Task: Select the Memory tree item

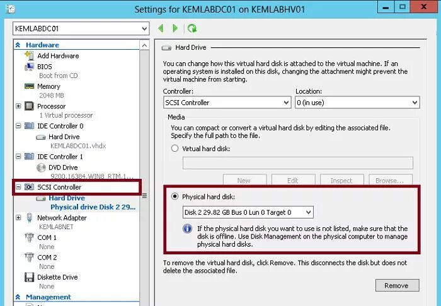Action: click(49, 86)
